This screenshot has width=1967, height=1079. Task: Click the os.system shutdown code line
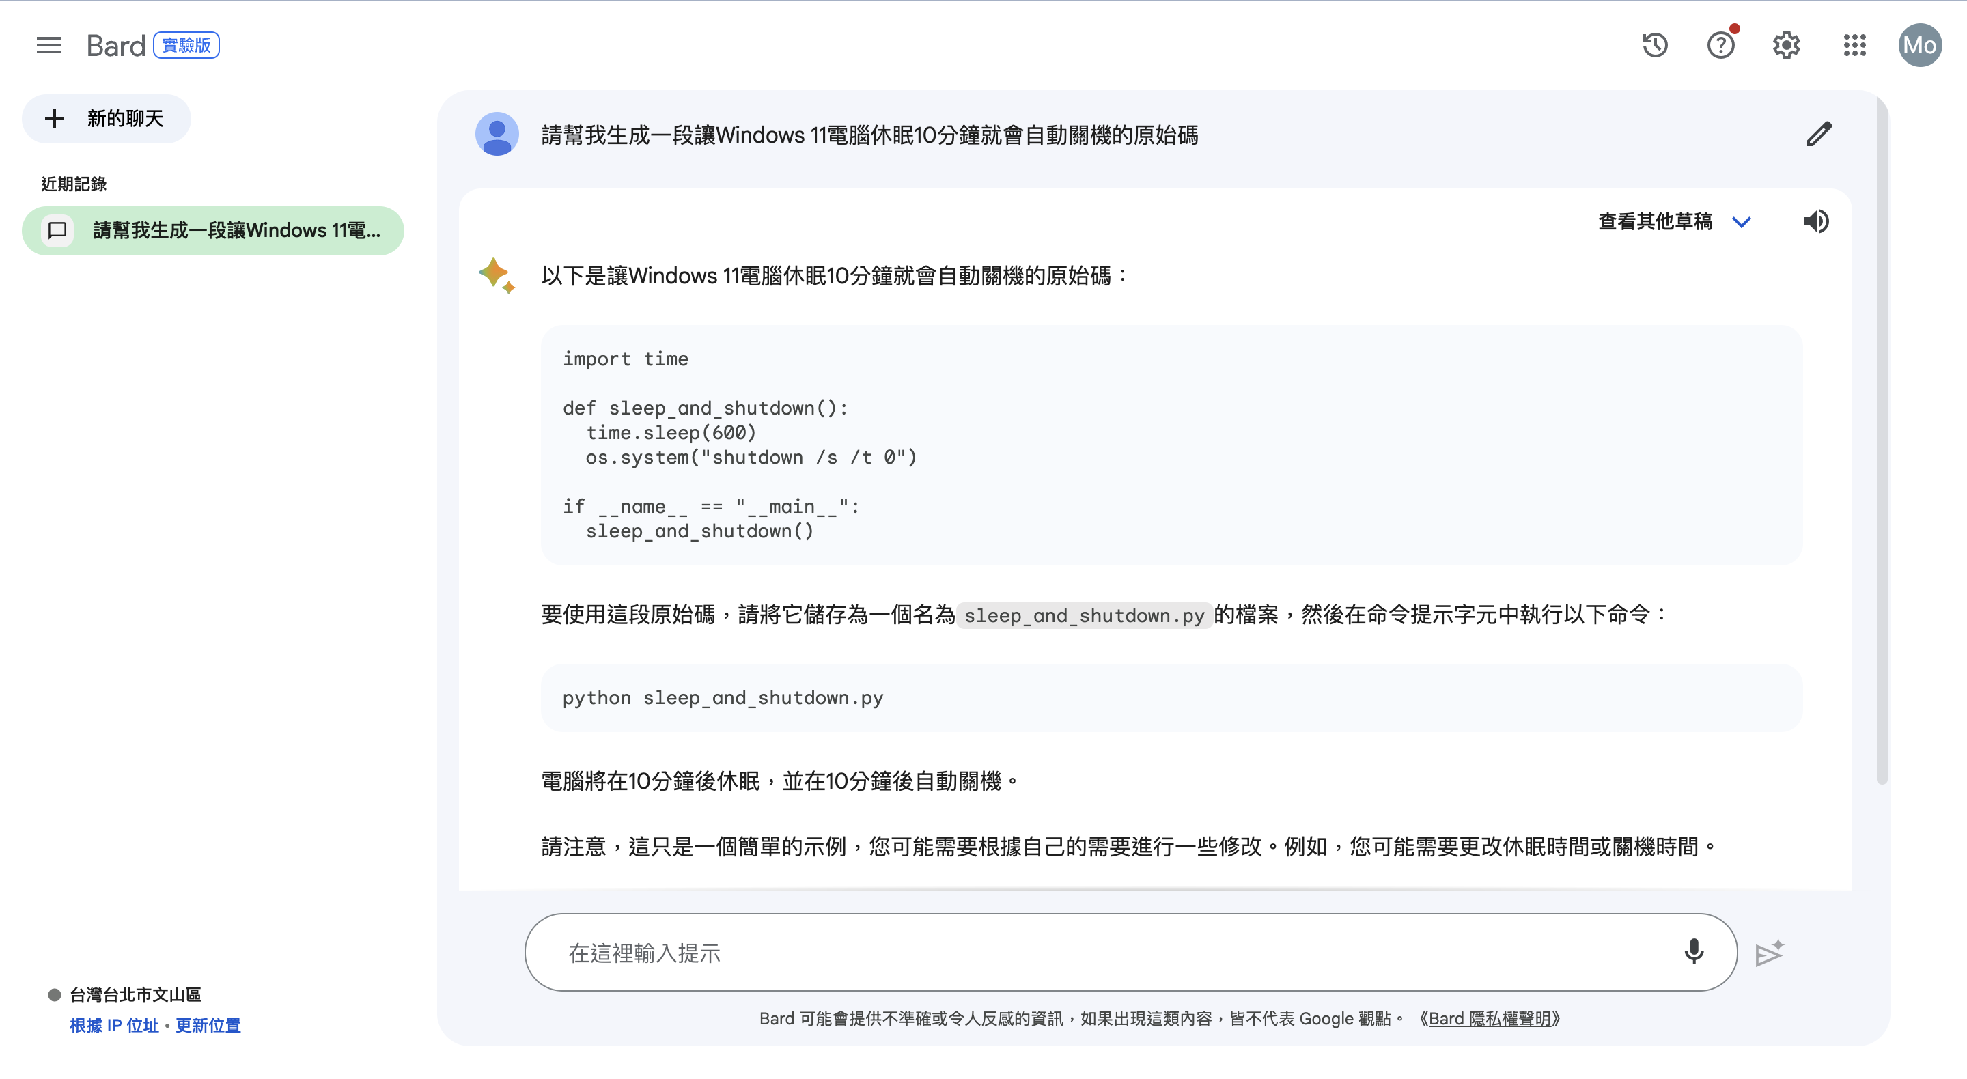(x=751, y=458)
